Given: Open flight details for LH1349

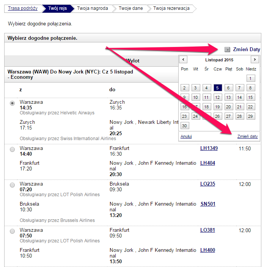Looking at the screenshot, I should [x=209, y=148].
